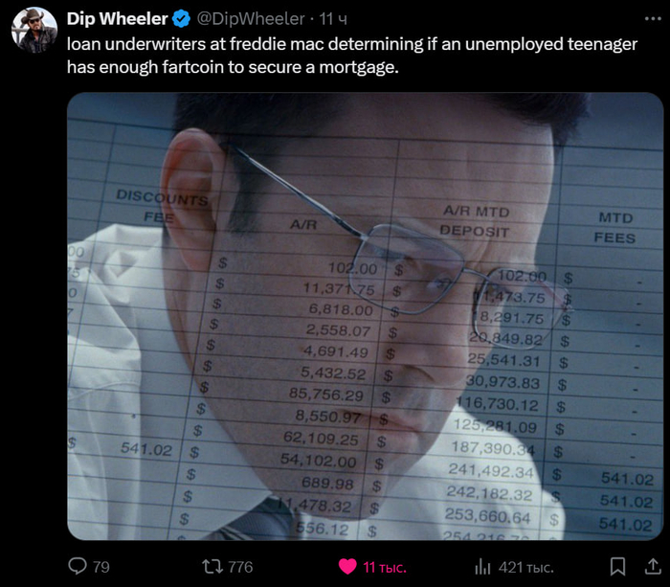Open the view analytics bar chart icon

coord(482,567)
